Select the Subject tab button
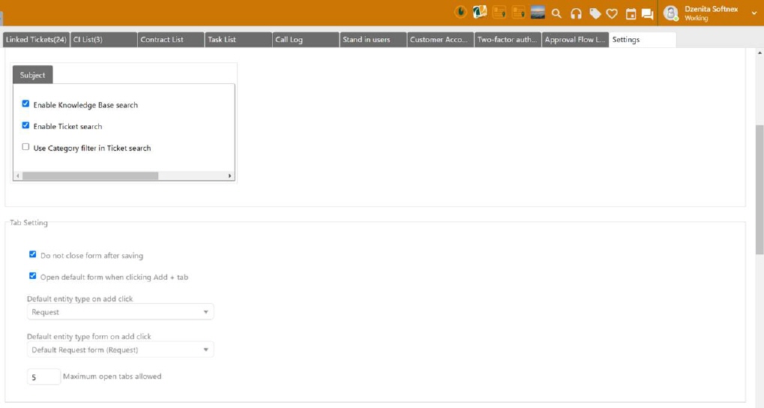Screen dimensions: 764x408 coord(32,75)
